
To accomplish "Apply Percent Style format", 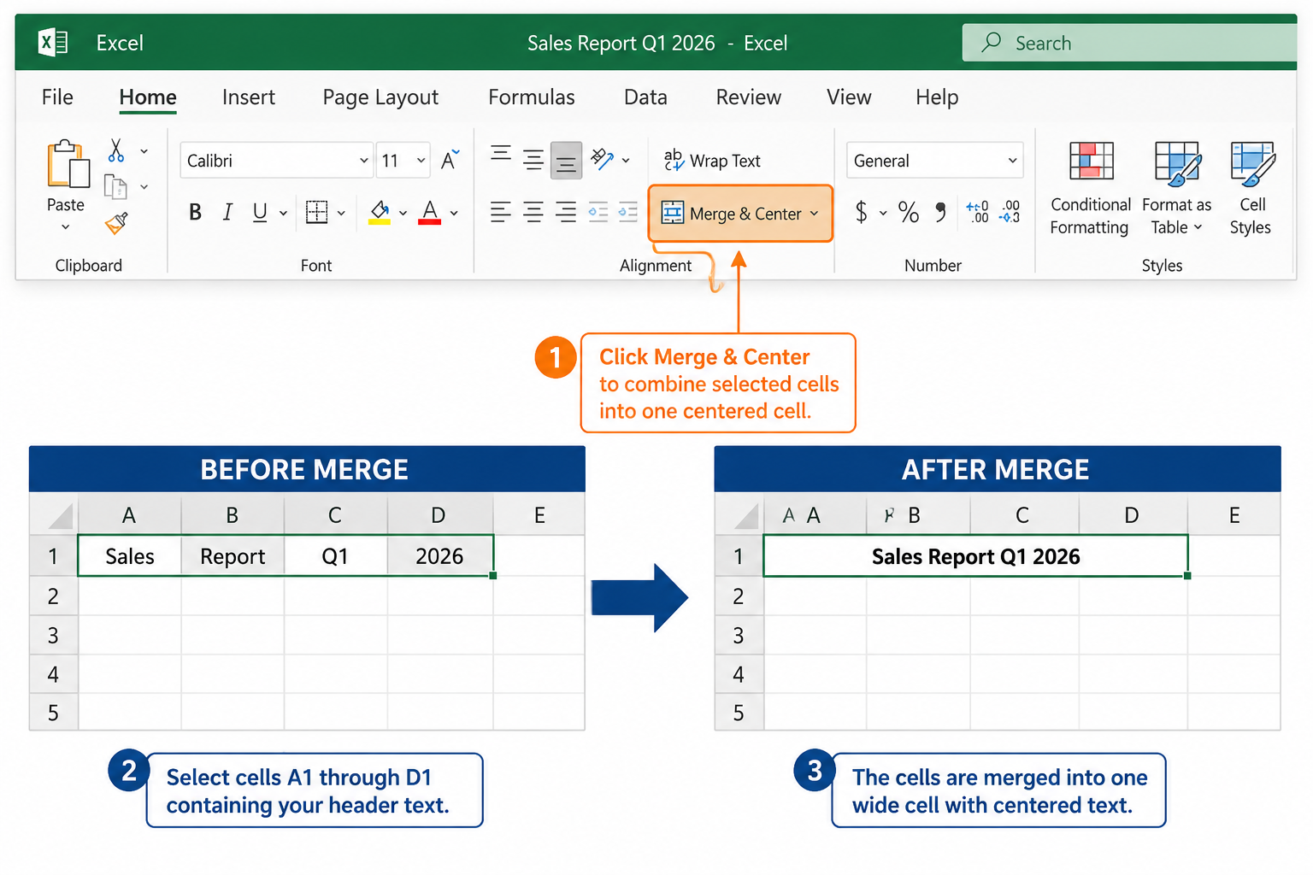I will (x=909, y=212).
